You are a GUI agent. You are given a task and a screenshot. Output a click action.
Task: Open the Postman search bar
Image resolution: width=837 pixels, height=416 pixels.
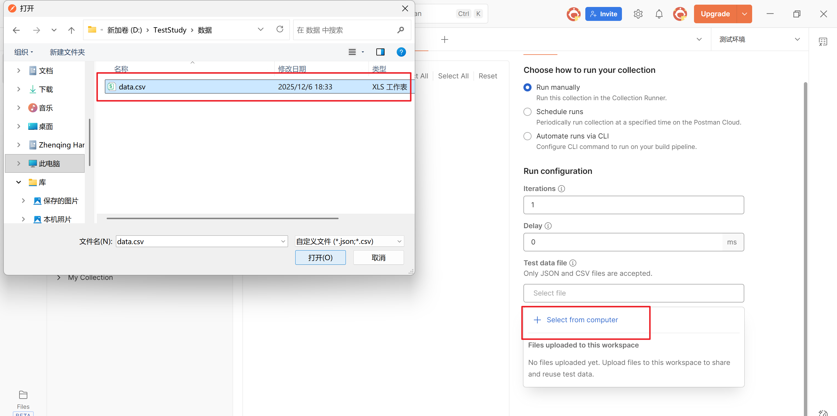[x=451, y=14]
